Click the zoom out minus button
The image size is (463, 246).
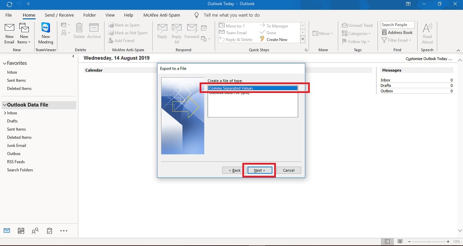409,242
